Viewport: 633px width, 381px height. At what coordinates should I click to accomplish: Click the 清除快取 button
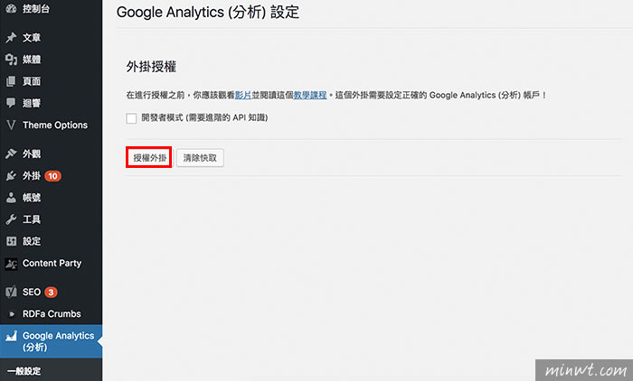pos(200,158)
